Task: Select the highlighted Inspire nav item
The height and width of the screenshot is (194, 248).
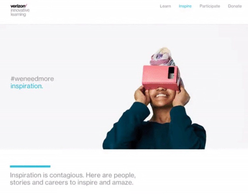Action: [x=185, y=6]
